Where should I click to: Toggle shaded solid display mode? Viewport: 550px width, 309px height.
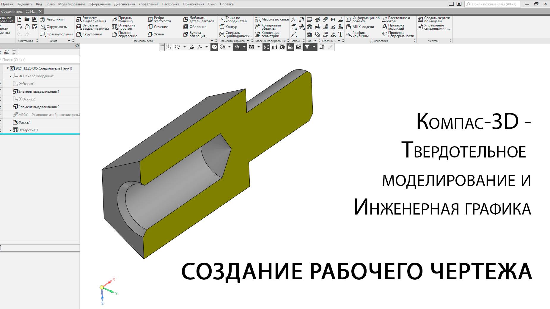[214, 47]
